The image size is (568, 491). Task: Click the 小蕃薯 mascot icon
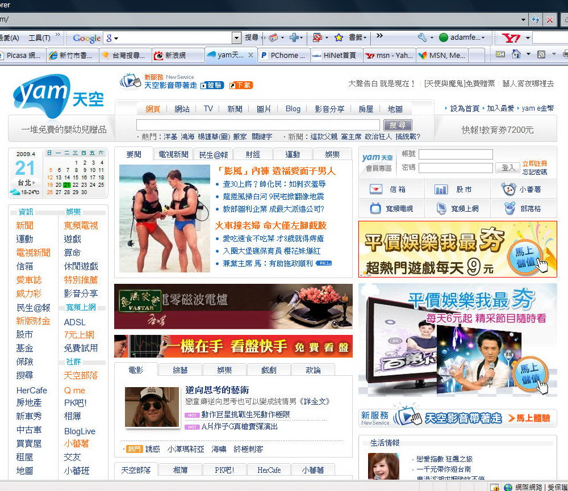(x=508, y=188)
